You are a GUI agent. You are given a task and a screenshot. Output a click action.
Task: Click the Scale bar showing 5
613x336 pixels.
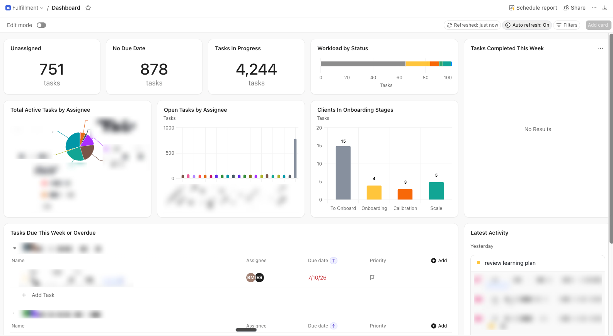click(436, 191)
